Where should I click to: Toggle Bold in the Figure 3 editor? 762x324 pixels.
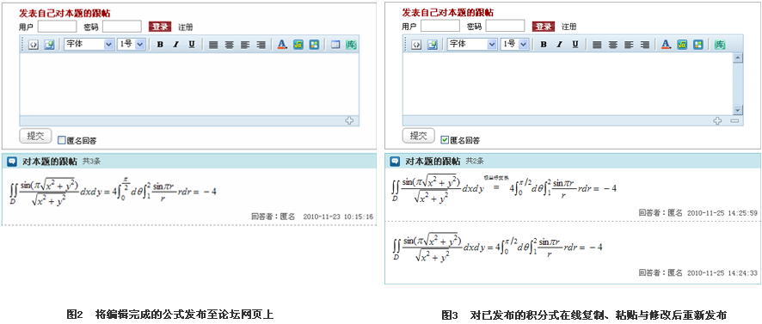(x=544, y=45)
